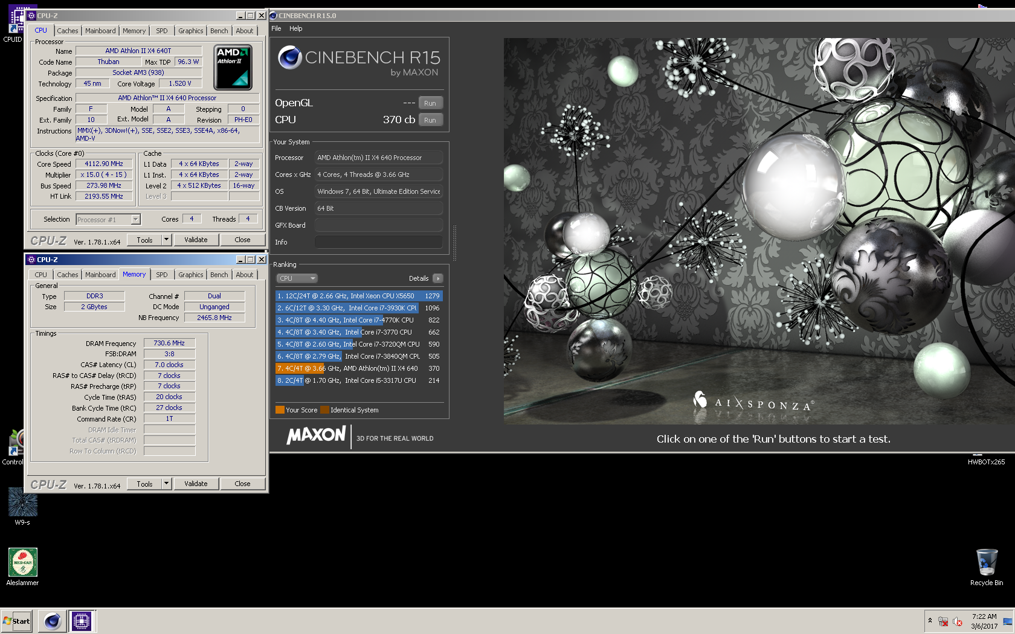This screenshot has width=1015, height=634.
Task: Open the Cinebench Help menu
Action: pyautogui.click(x=296, y=28)
